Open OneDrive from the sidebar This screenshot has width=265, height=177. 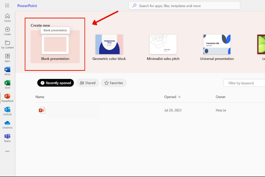(x=7, y=125)
